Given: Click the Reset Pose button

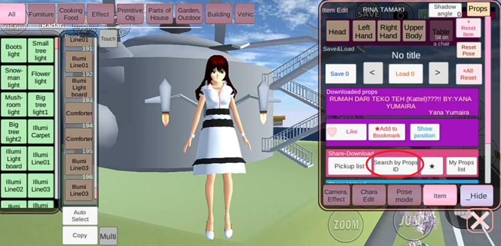Looking at the screenshot, I should point(468,50).
